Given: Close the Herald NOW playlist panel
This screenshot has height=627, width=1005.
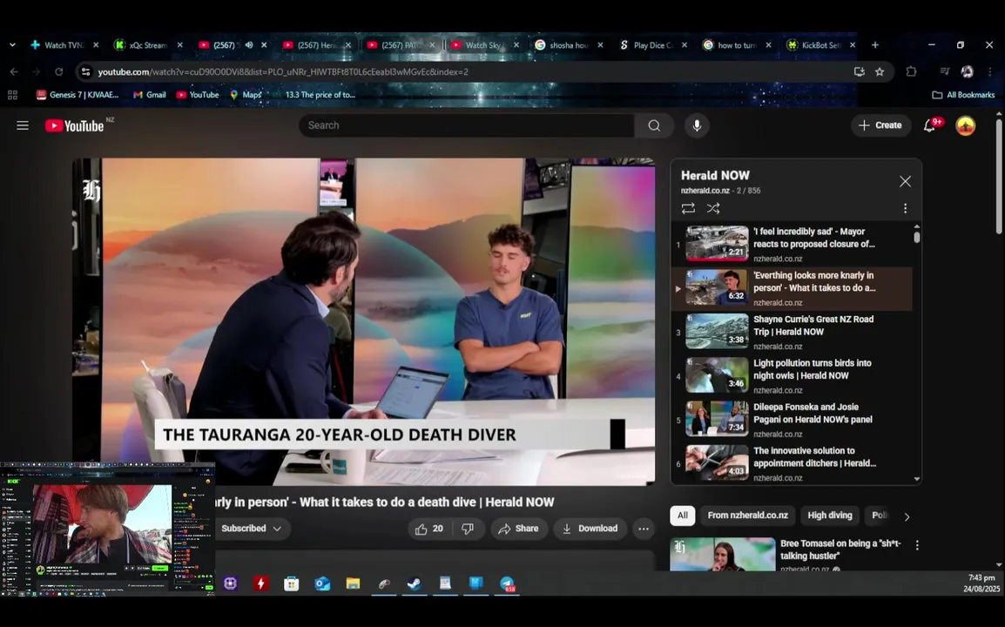Looking at the screenshot, I should pyautogui.click(x=905, y=181).
